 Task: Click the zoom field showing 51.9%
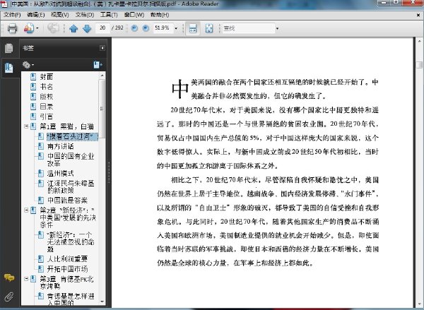coord(163,28)
